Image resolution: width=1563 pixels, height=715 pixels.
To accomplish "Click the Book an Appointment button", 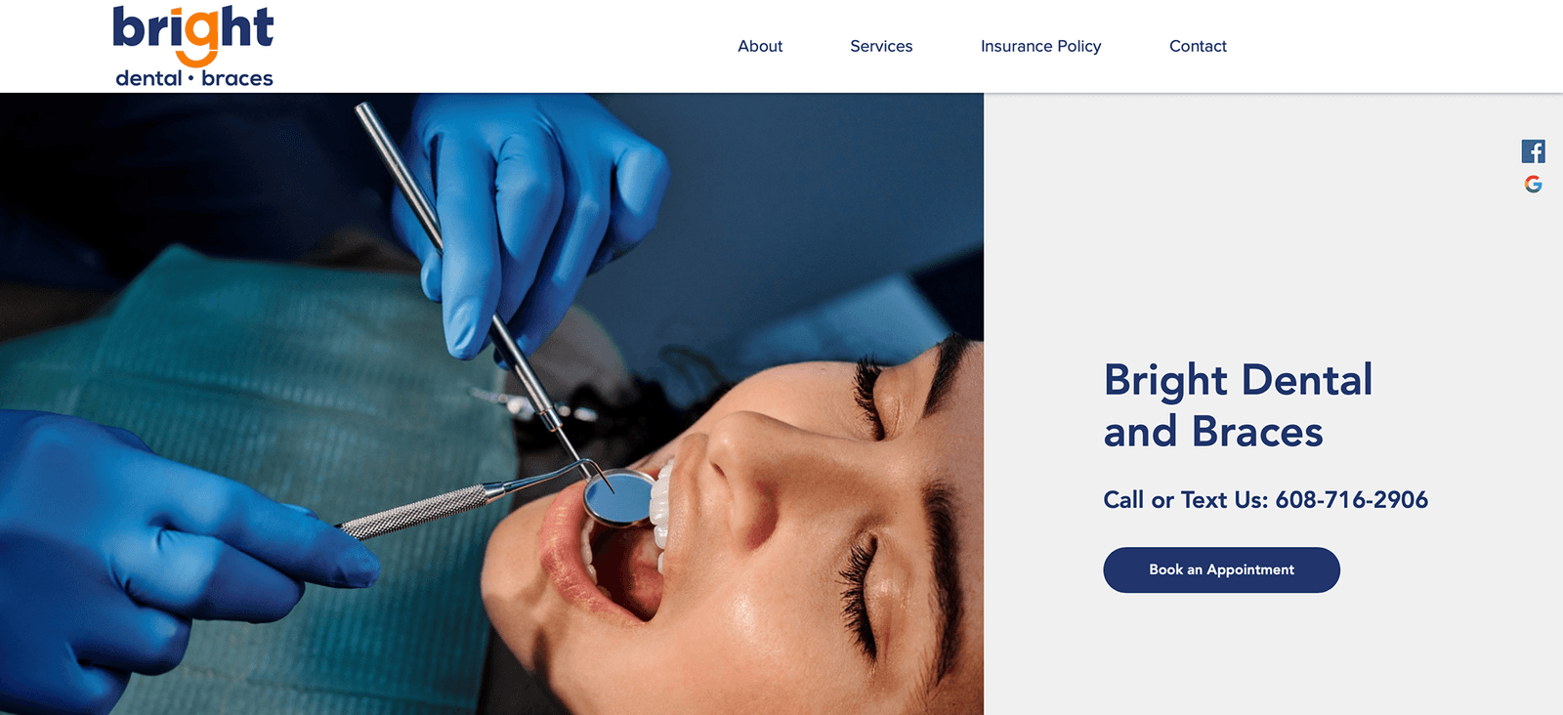I will click(x=1221, y=569).
